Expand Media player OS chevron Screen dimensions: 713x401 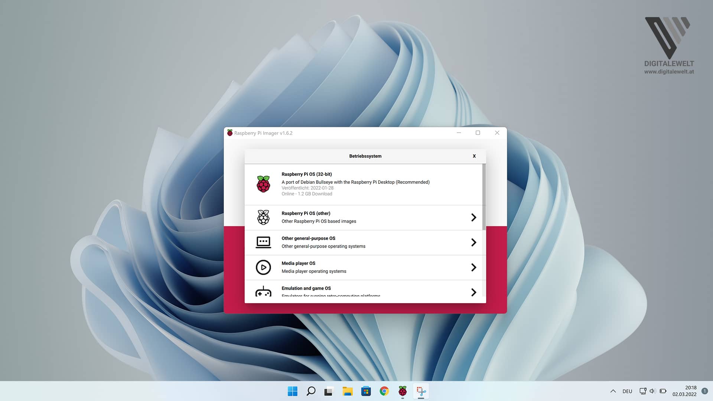(473, 267)
